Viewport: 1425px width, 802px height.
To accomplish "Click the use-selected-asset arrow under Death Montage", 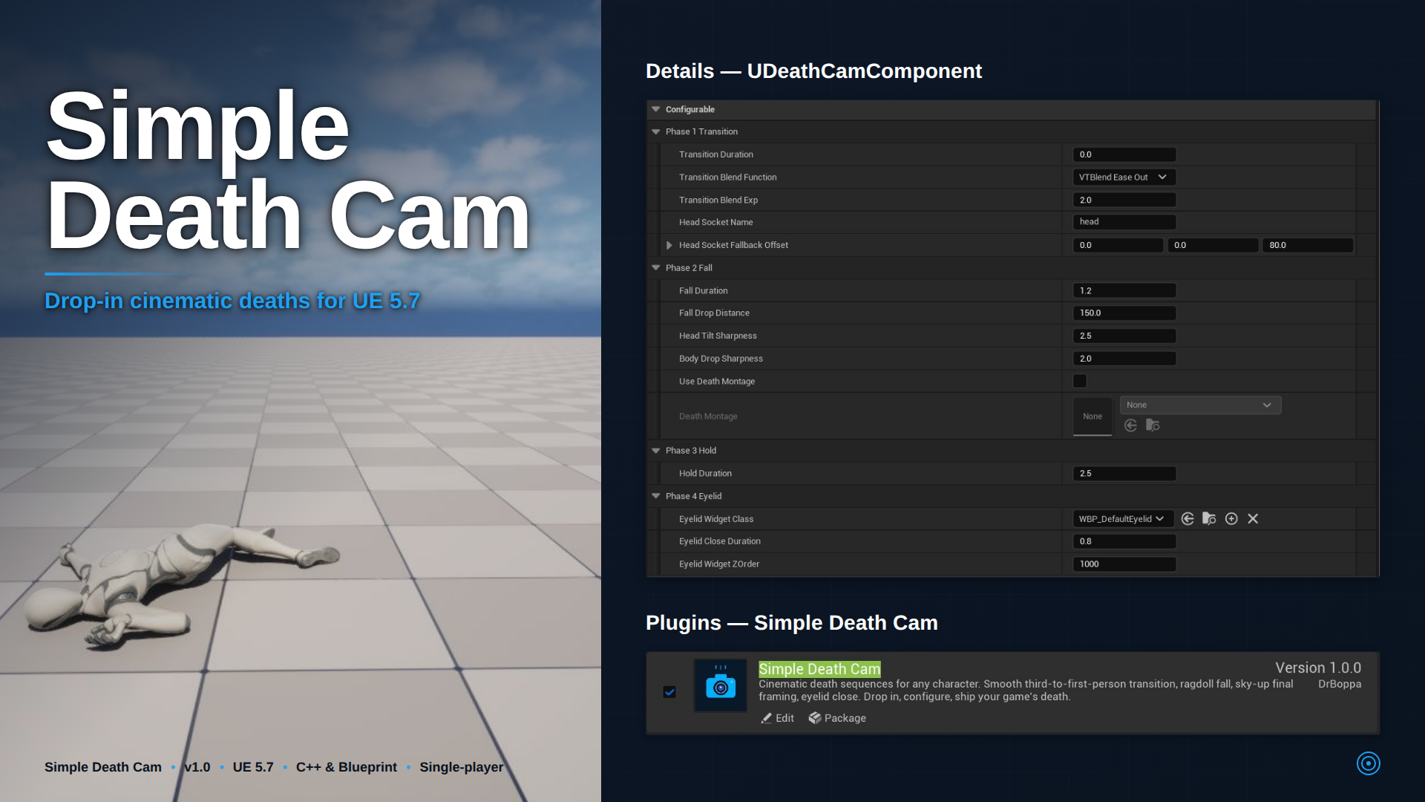I will pos(1130,426).
